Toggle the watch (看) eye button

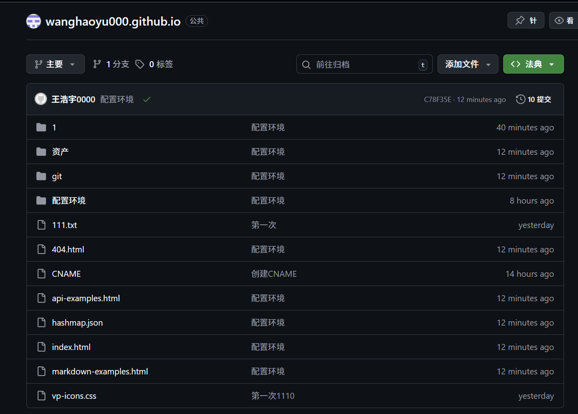564,20
